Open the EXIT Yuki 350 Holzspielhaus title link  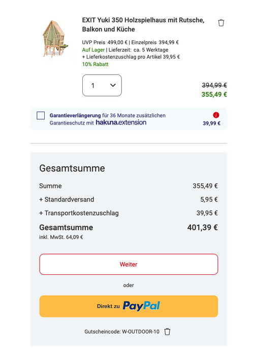coord(143,24)
